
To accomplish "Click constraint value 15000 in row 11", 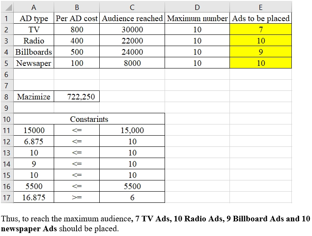I will tap(34, 130).
